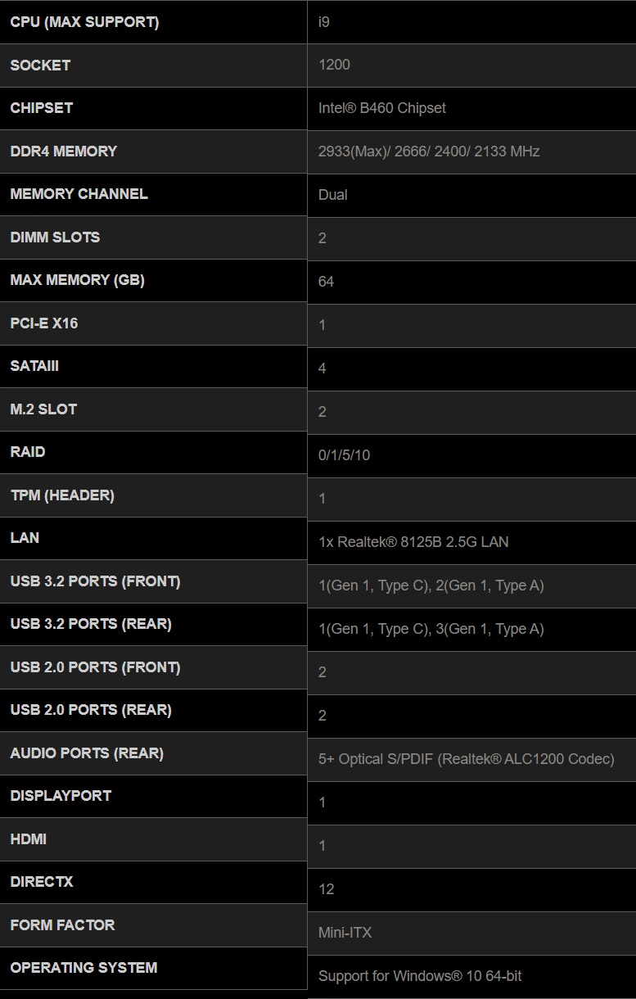The width and height of the screenshot is (636, 999).
Task: Click the TPM (HEADER) label
Action: point(62,495)
